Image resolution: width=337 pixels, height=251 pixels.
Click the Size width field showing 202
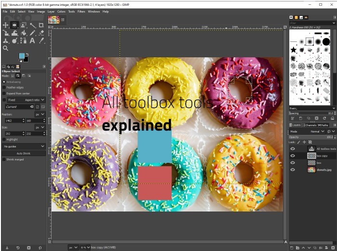(x=13, y=133)
